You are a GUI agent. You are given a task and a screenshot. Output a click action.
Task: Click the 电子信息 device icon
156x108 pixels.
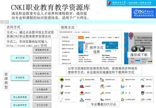click(62, 93)
